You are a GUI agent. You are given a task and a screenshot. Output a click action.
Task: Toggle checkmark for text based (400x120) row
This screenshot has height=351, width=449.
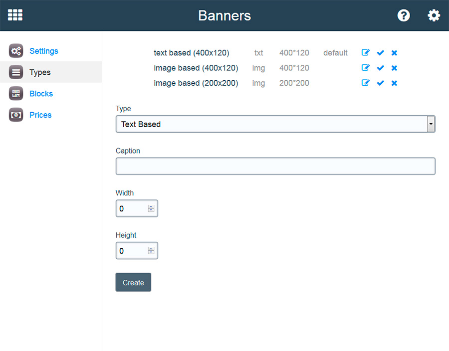point(380,53)
